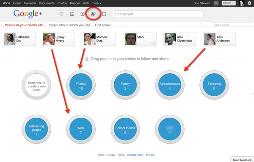Open the Privacy link in footer

[150, 155]
